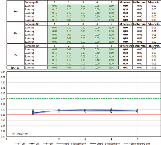This screenshot has height=145, width=161.
Task: Click the 0,00 y-axis label
Action: 3,137
